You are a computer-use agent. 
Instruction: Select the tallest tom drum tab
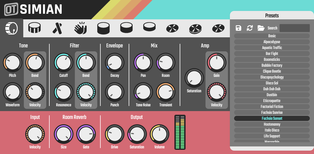(103, 28)
